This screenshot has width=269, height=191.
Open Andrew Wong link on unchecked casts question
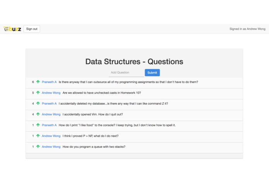pyautogui.click(x=51, y=93)
